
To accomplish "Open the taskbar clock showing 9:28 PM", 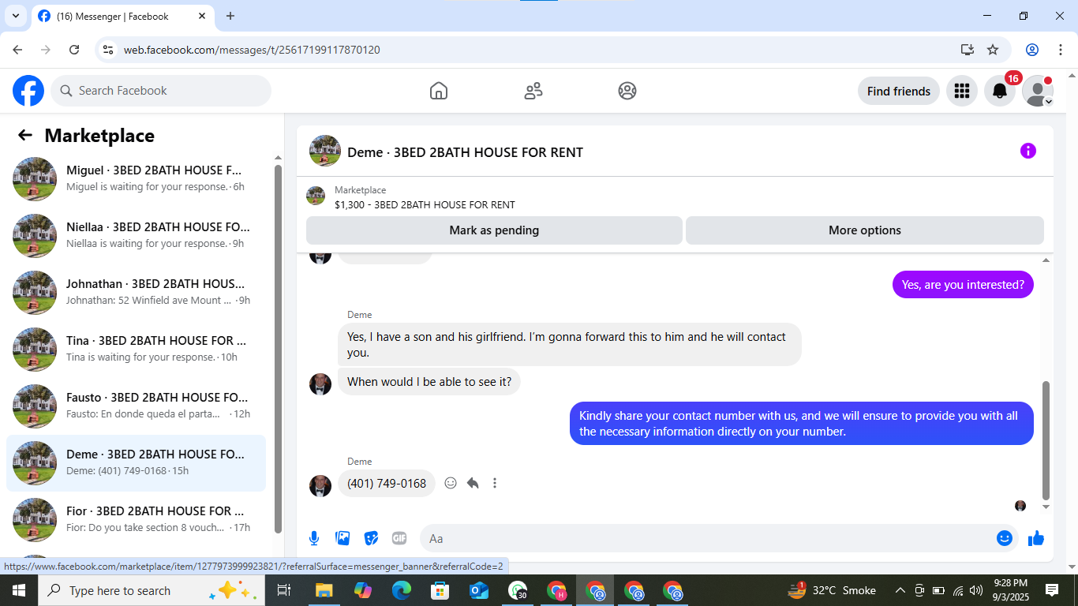I will pyautogui.click(x=1011, y=590).
